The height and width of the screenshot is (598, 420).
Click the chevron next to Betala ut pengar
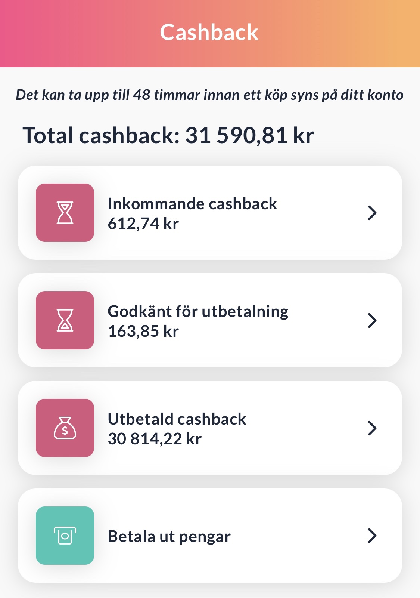coord(372,536)
